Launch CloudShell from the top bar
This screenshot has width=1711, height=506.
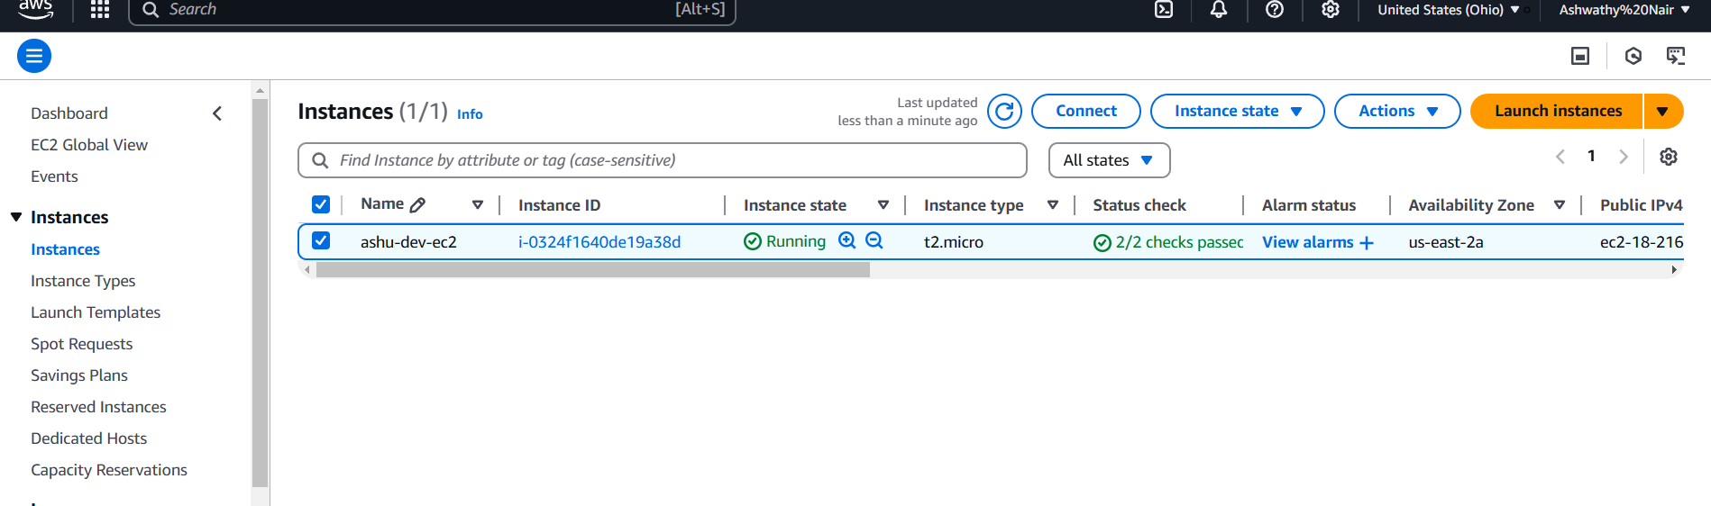[x=1164, y=10]
